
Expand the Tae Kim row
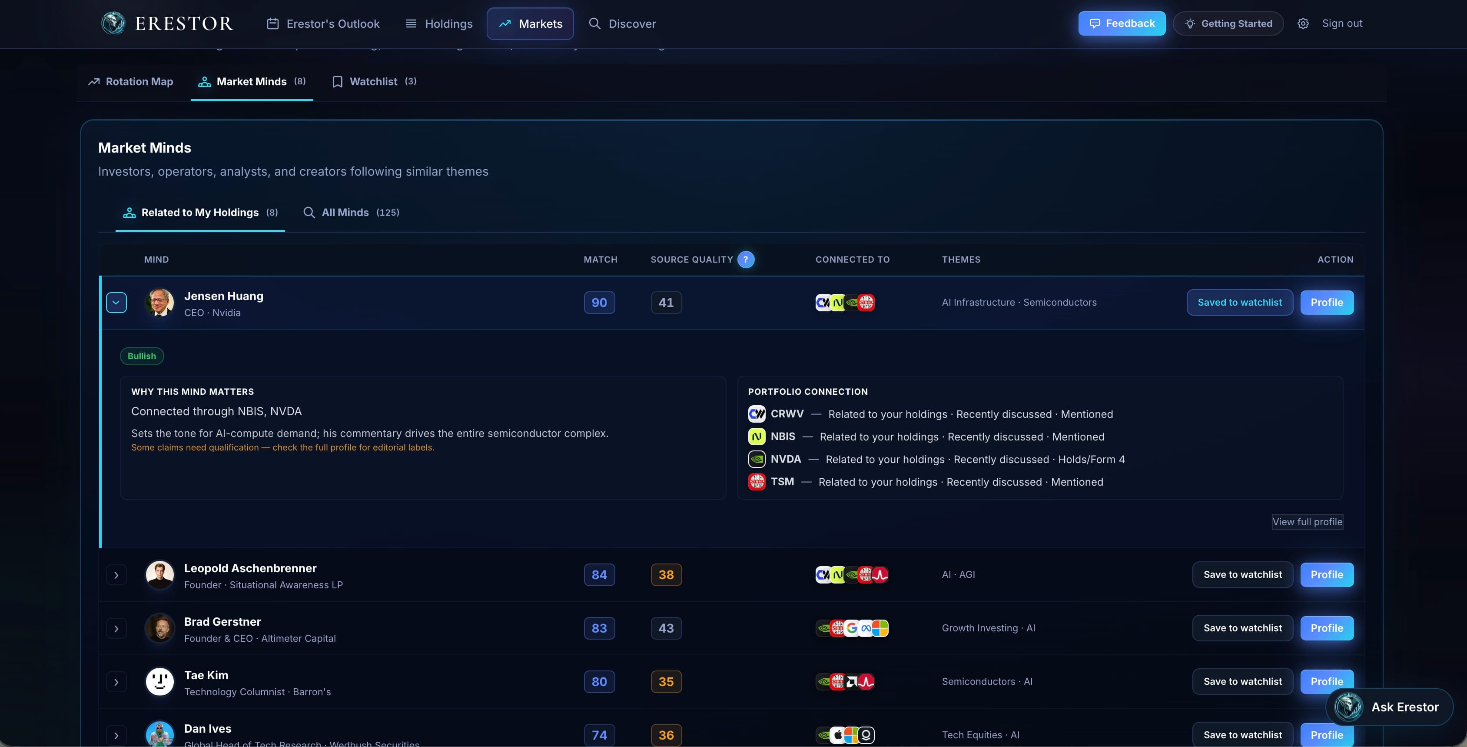[116, 682]
